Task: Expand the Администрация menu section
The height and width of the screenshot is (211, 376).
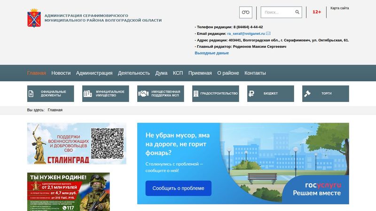Action: [94, 73]
